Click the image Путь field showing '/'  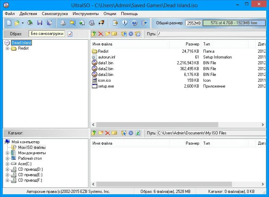[x=212, y=34]
